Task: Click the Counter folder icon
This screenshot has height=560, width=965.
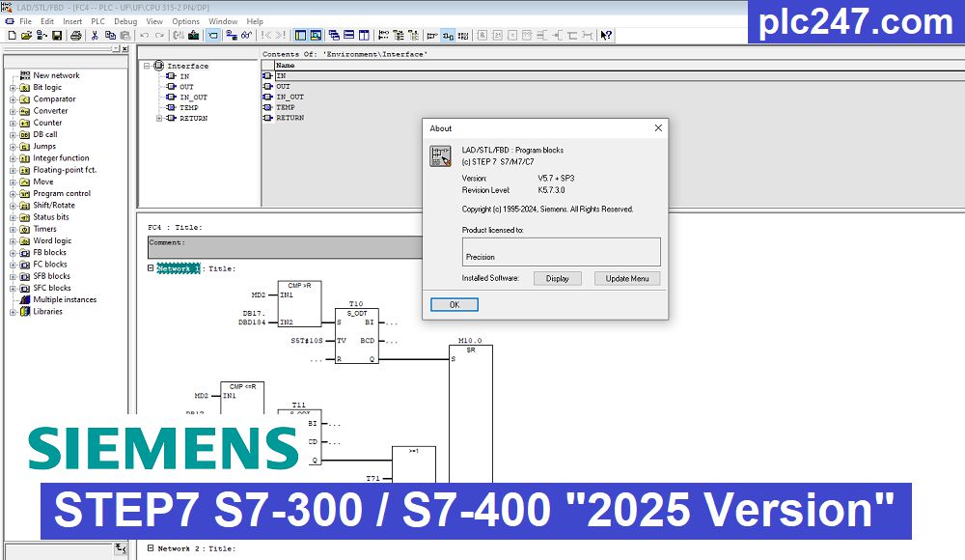Action: click(25, 123)
